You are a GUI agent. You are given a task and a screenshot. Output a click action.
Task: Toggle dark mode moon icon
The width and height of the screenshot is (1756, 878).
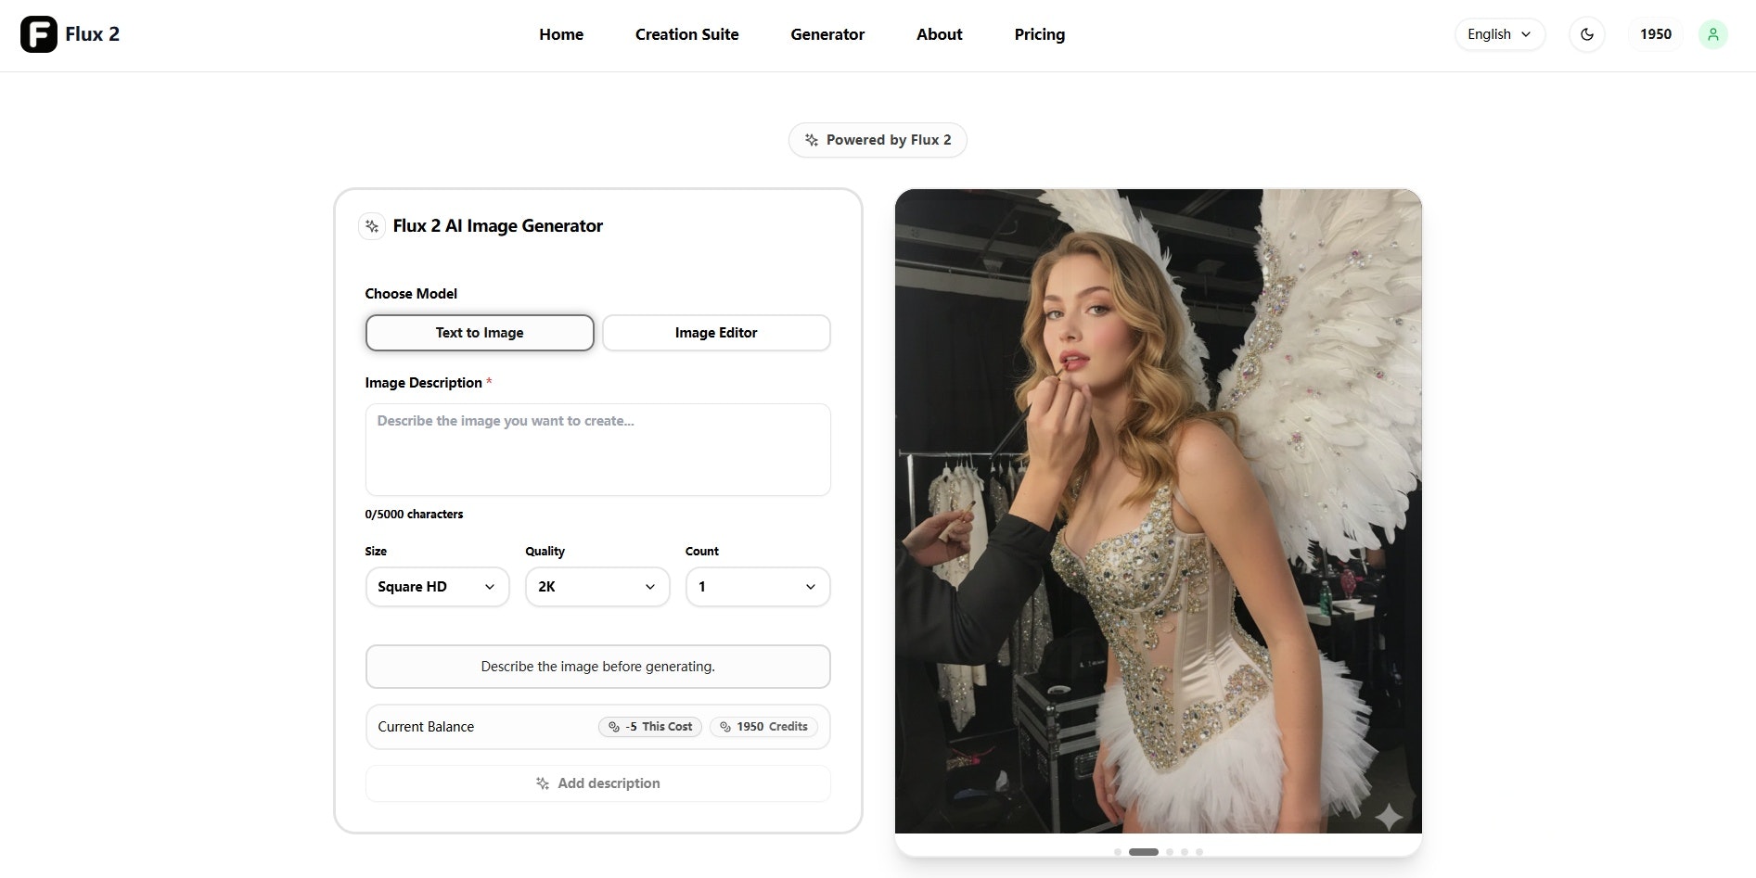tap(1587, 34)
